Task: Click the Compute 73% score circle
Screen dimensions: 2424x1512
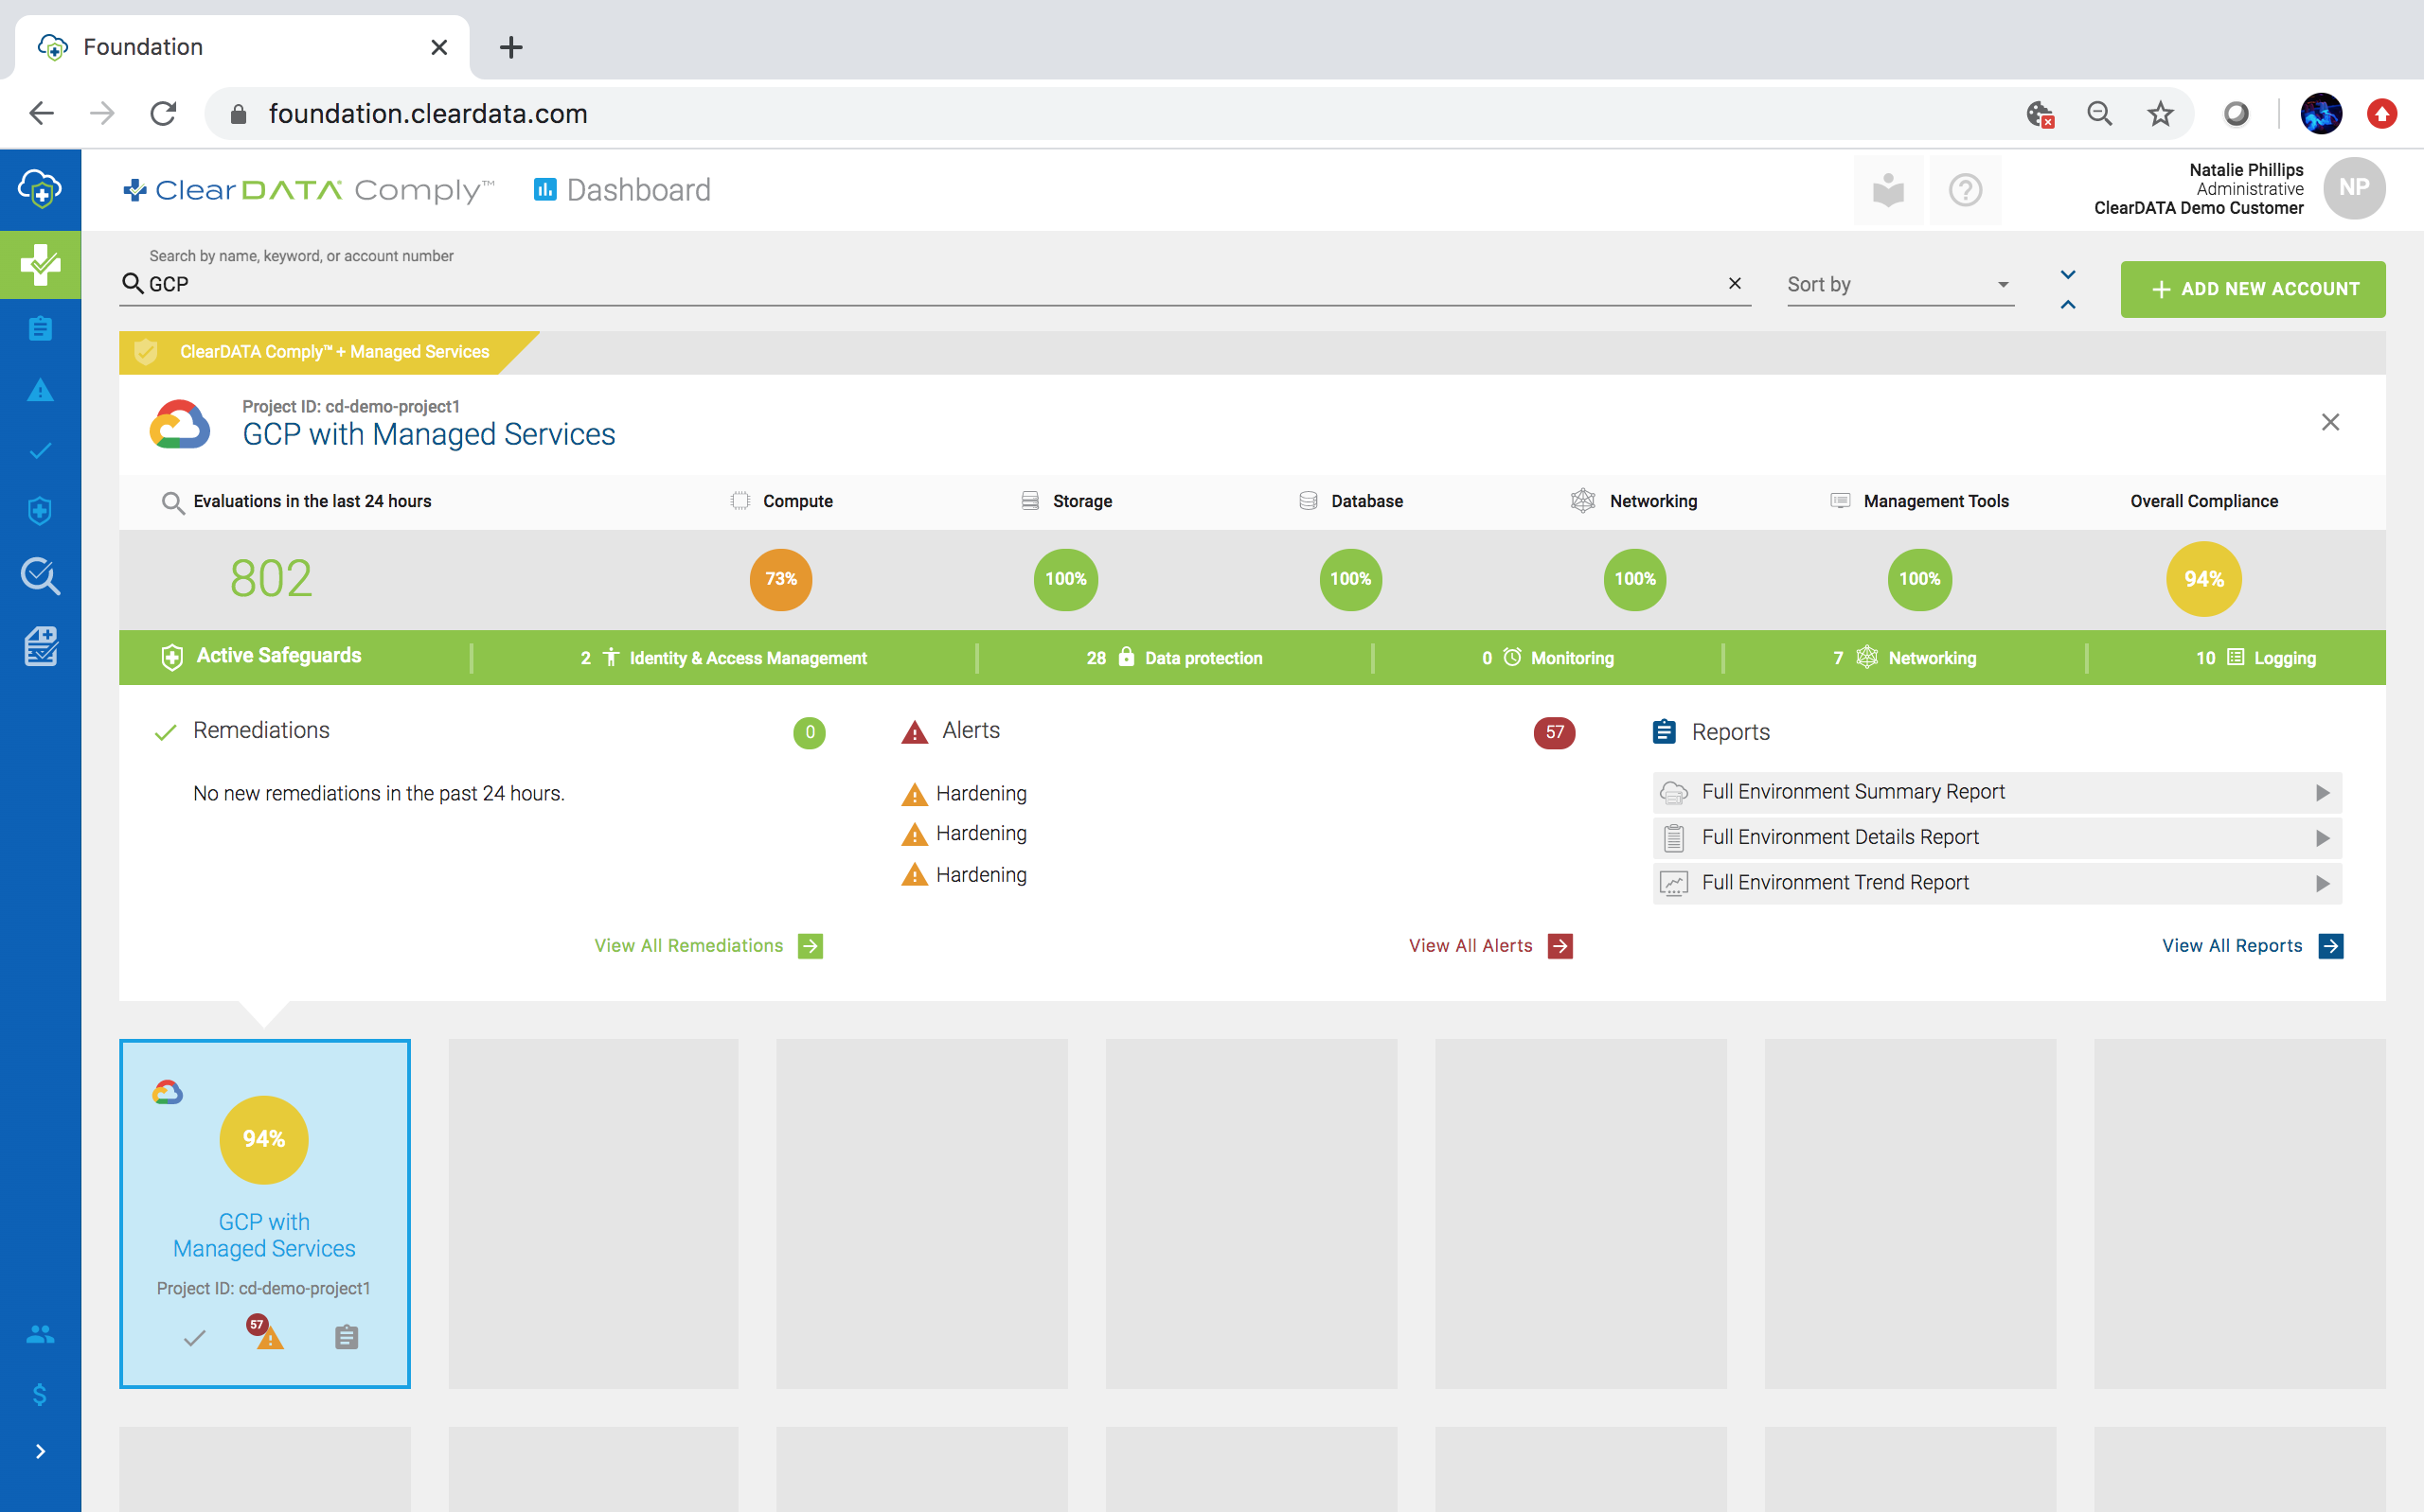Action: click(x=780, y=579)
